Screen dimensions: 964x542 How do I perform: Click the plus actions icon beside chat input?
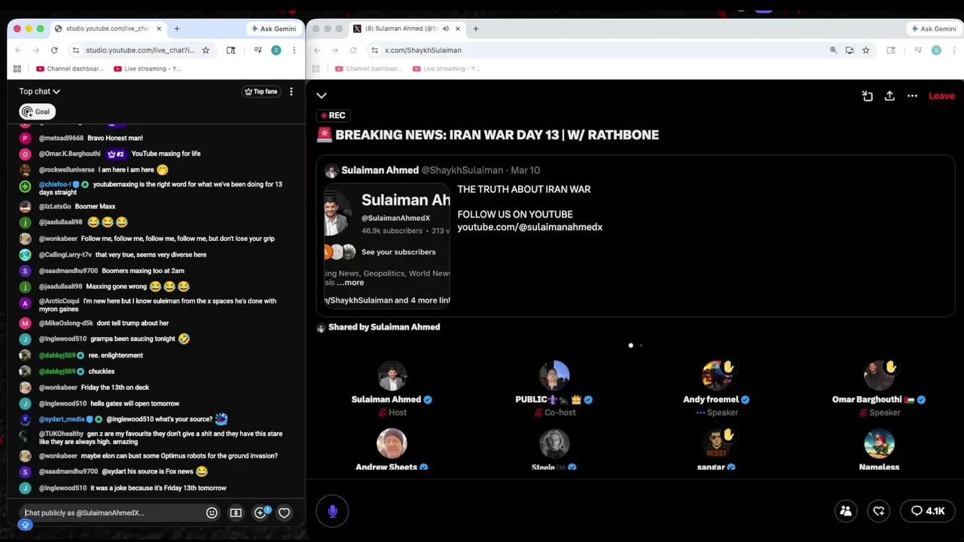coord(261,513)
